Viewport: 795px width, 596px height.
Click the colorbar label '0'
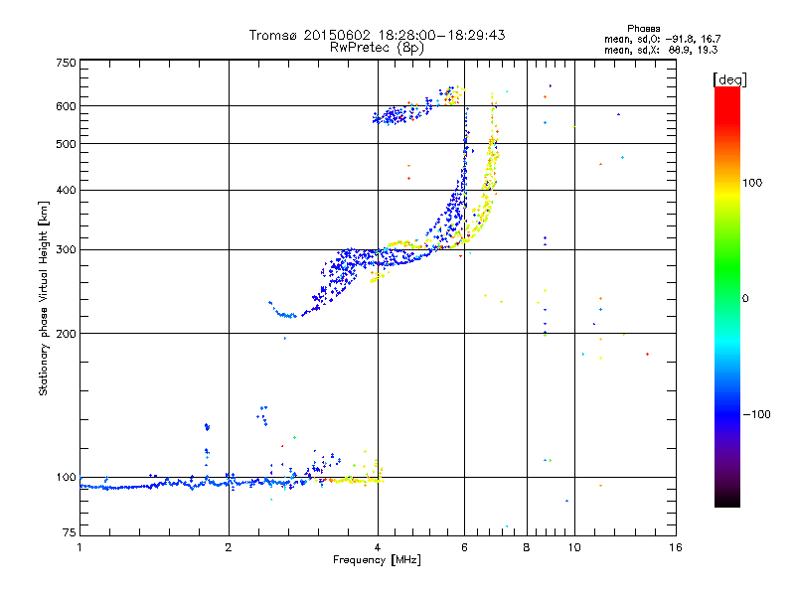point(745,299)
